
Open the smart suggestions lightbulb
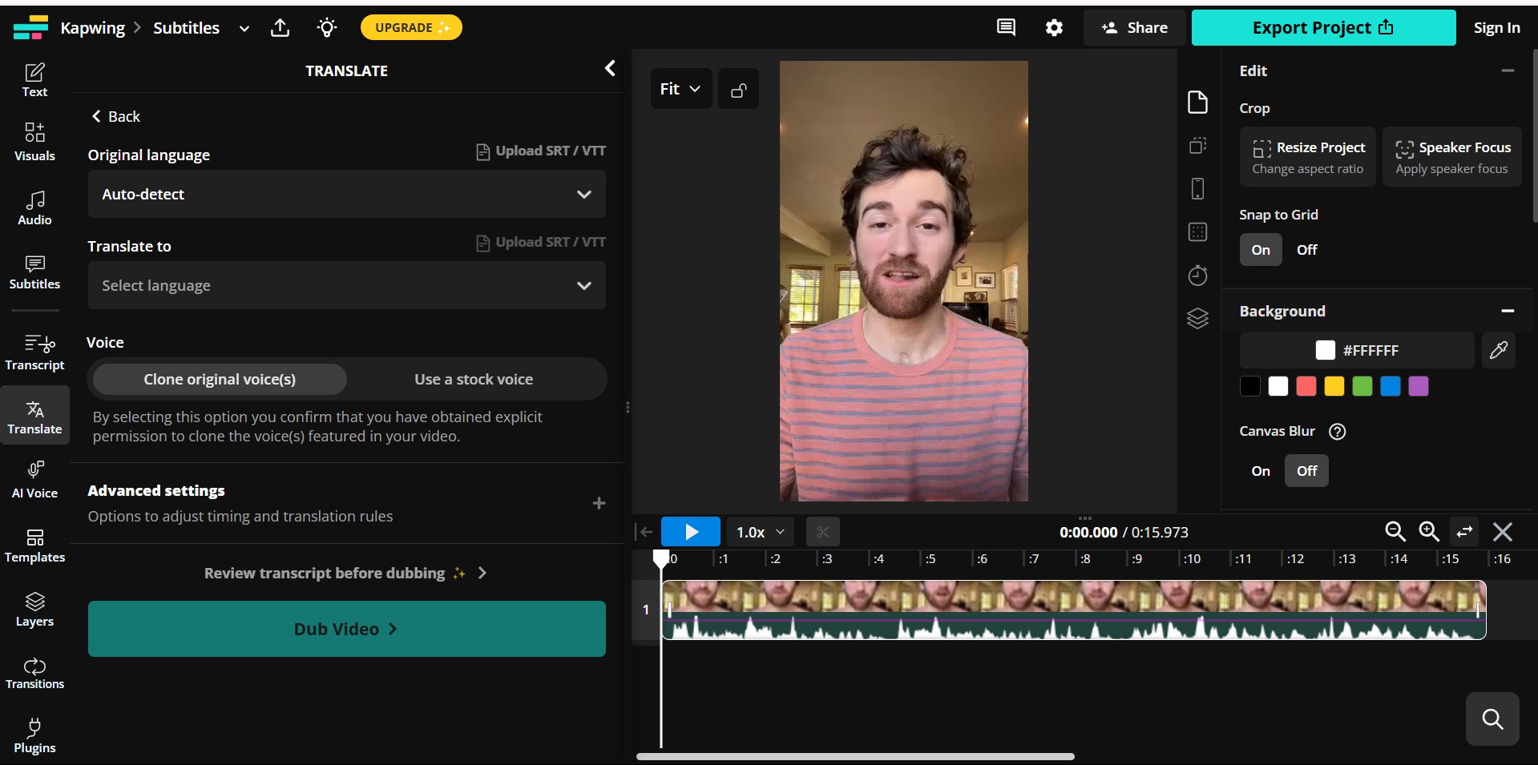326,27
